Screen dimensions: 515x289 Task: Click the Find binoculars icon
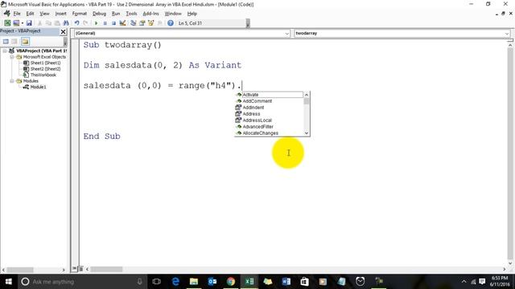[x=66, y=23]
